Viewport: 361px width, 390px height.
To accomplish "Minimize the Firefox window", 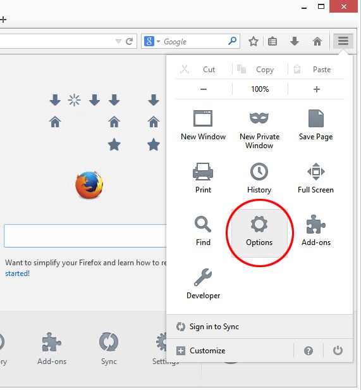I will [304, 8].
